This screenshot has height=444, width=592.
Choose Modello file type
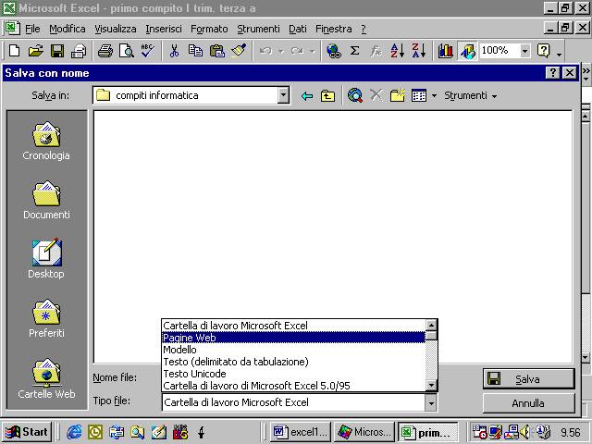pos(293,350)
